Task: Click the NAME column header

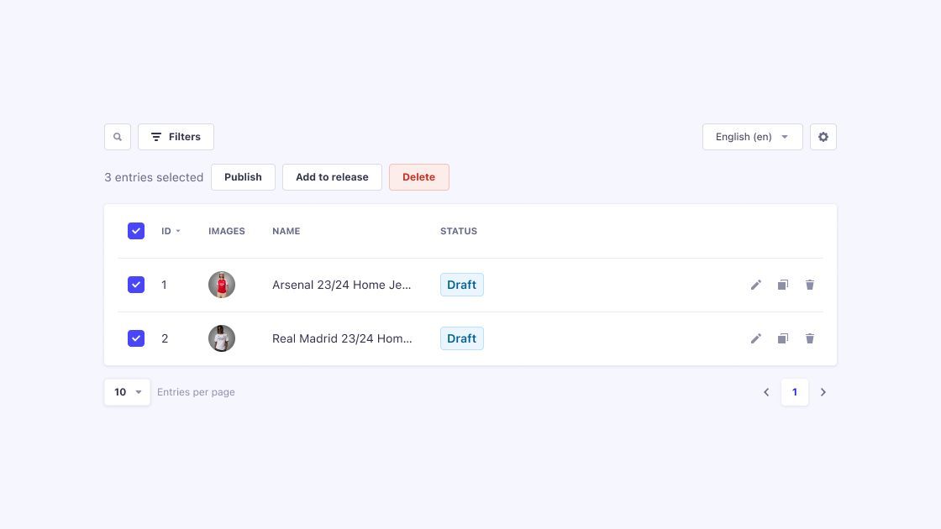Action: click(x=287, y=231)
